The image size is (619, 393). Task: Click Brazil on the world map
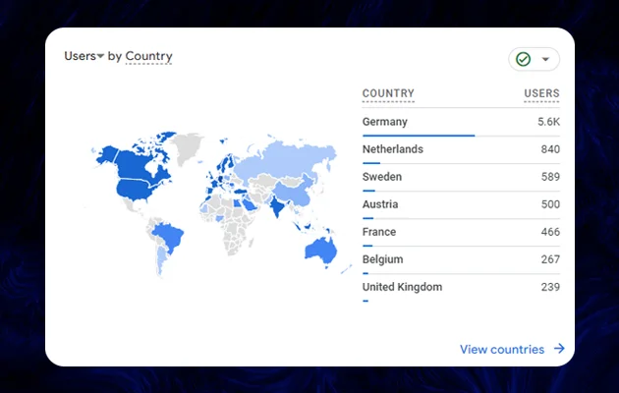pyautogui.click(x=171, y=237)
